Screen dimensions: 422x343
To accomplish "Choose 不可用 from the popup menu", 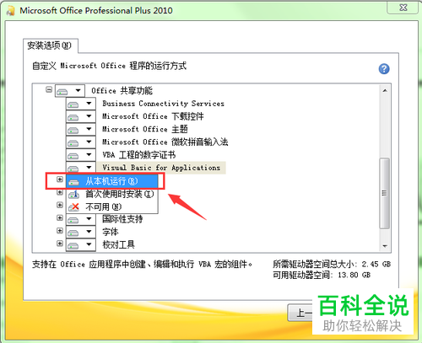I will click(112, 206).
